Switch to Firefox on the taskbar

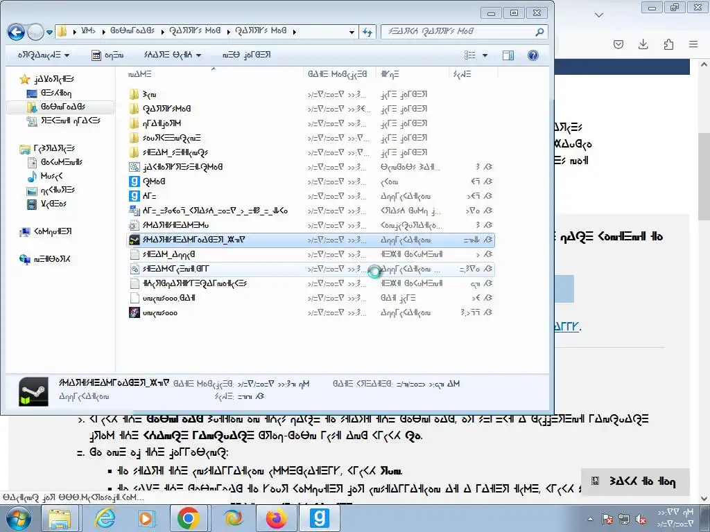click(x=276, y=518)
